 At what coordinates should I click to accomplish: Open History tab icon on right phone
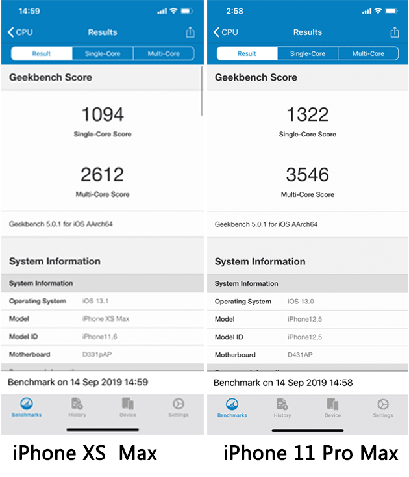pyautogui.click(x=282, y=404)
